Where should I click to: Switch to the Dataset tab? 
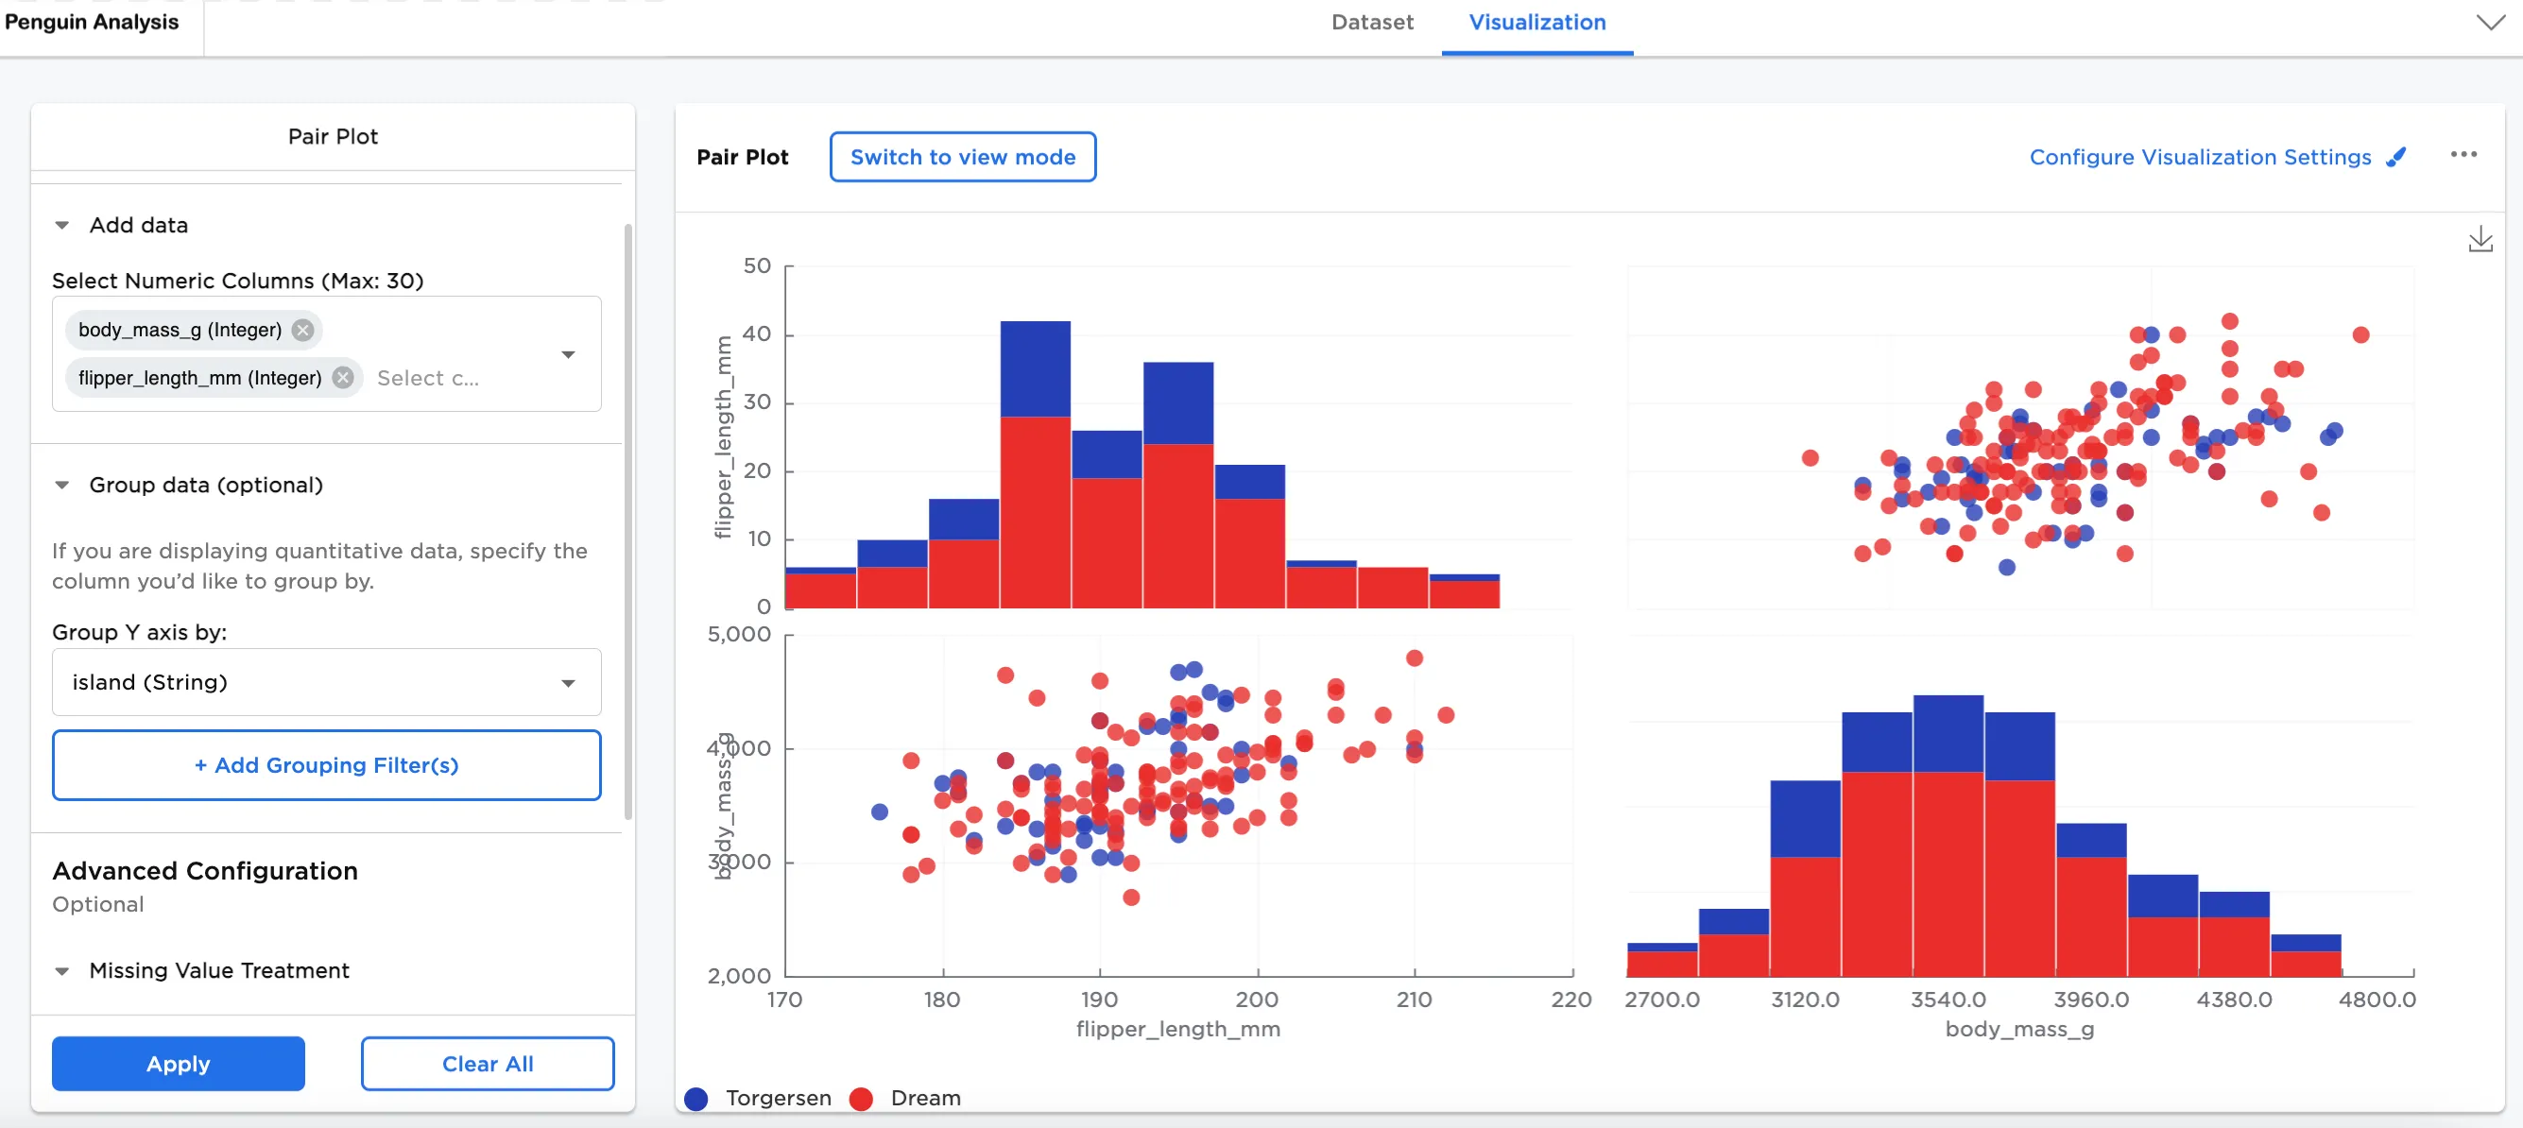tap(1371, 23)
